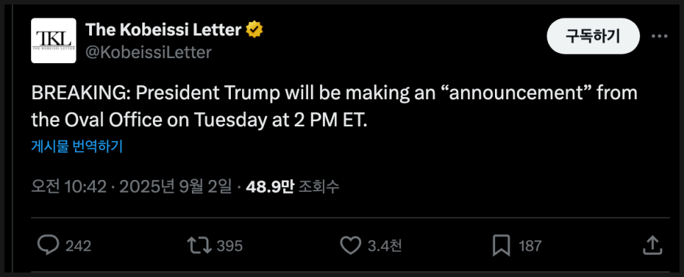Open The Kobeissi Letter display name
The image size is (684, 277).
(163, 30)
